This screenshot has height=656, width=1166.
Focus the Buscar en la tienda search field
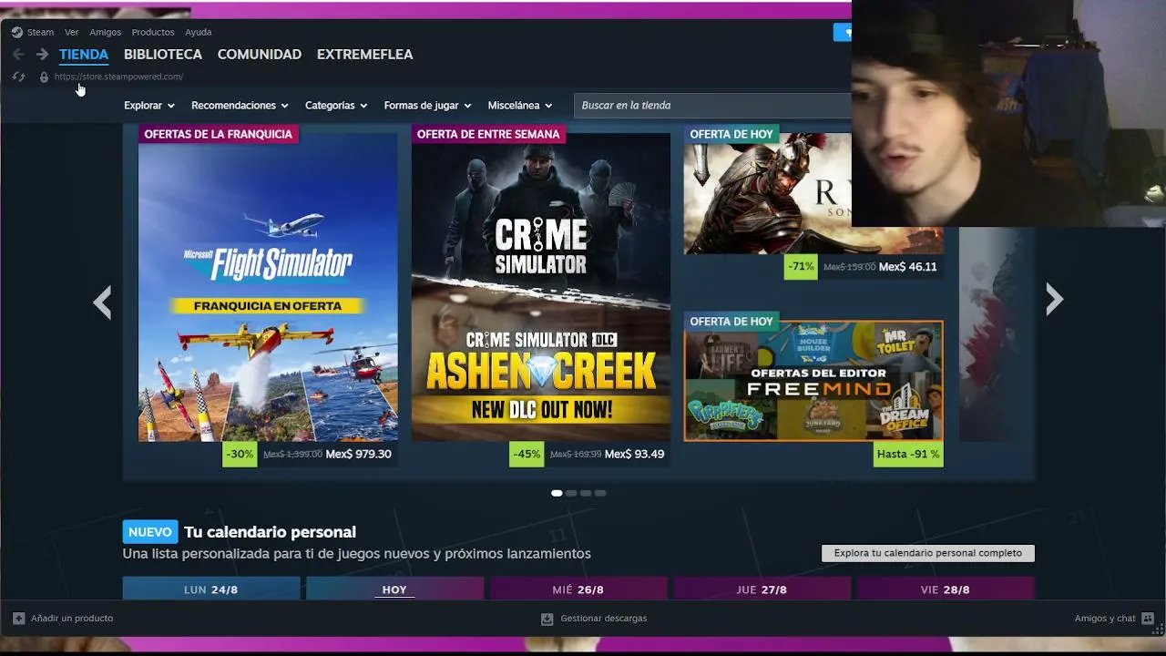(712, 106)
